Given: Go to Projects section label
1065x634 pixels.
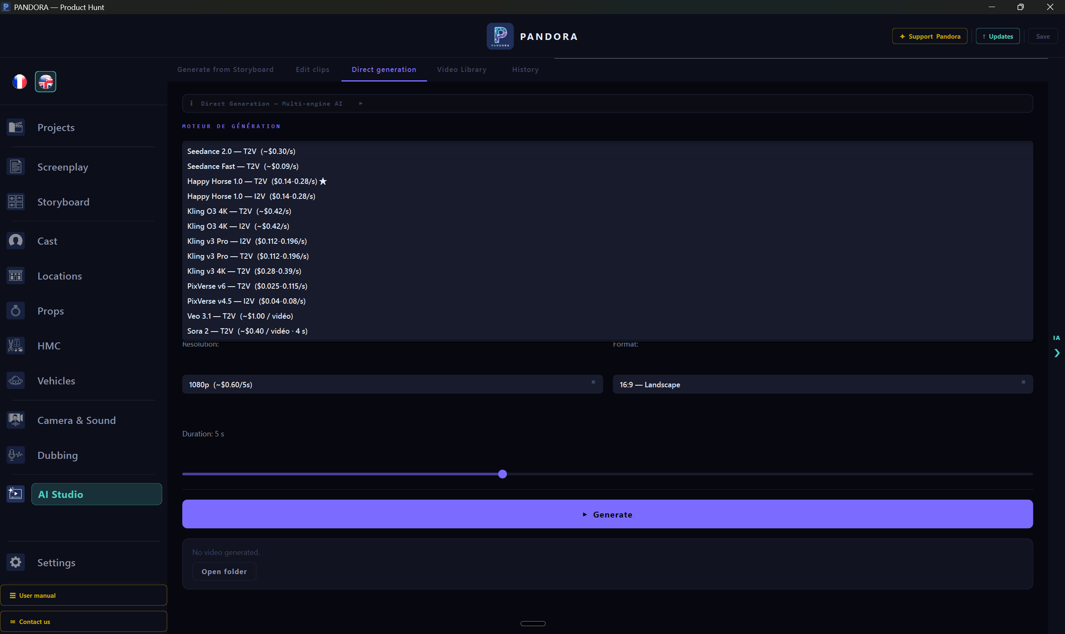Looking at the screenshot, I should (56, 127).
